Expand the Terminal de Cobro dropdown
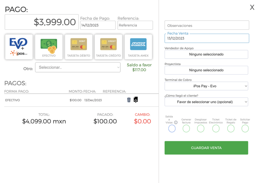Image resolution: width=258 pixels, height=183 pixels. click(x=206, y=86)
